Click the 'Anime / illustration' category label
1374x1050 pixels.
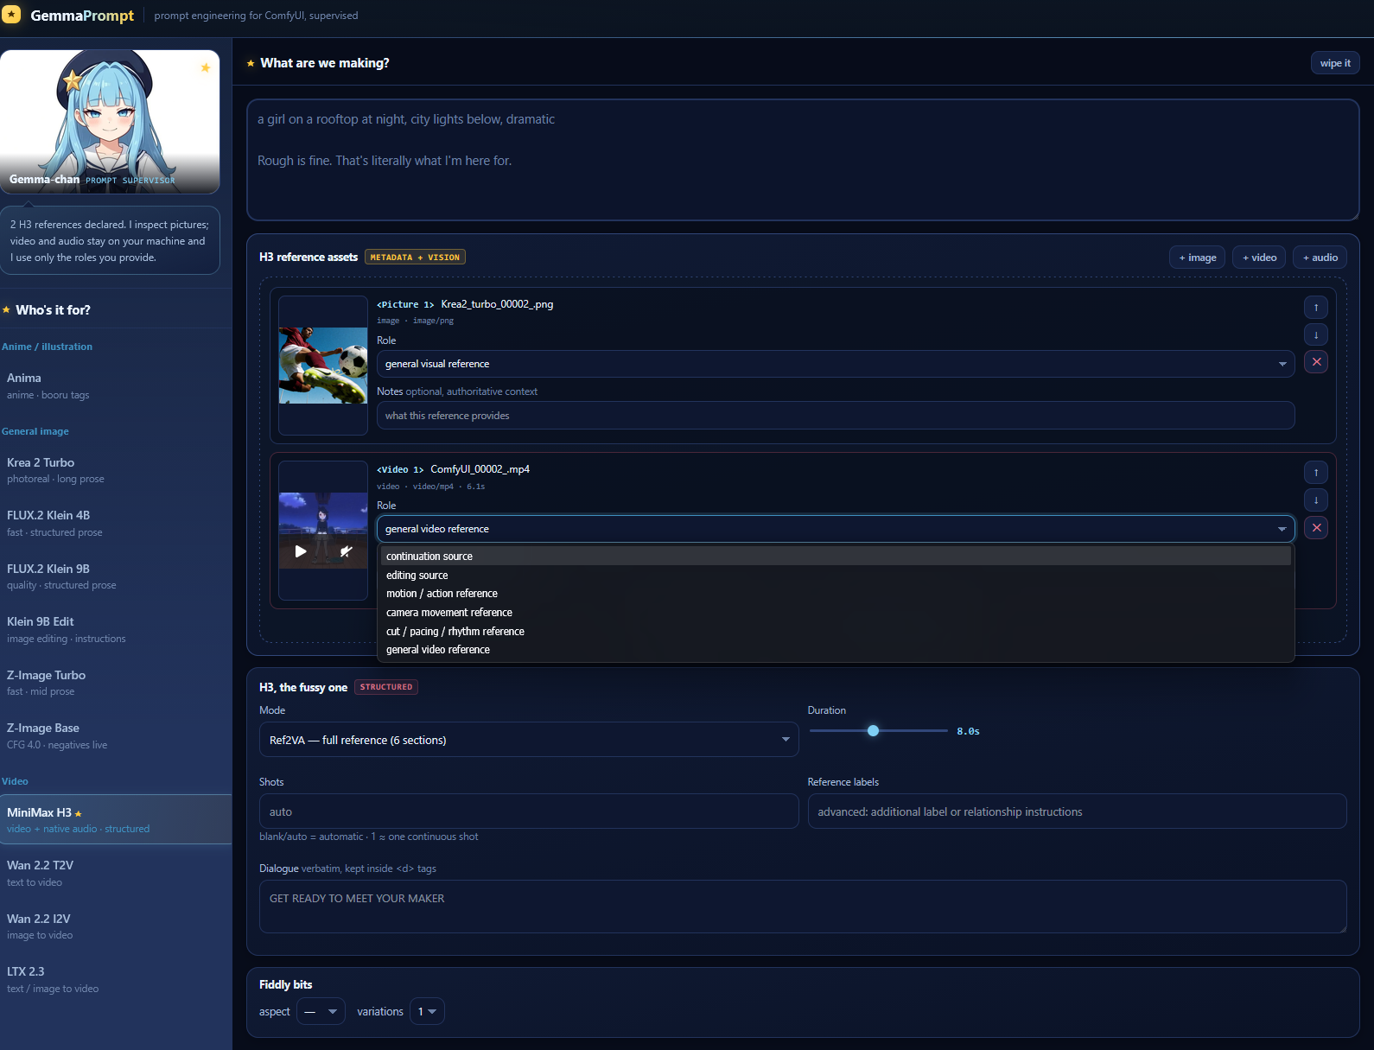(x=47, y=347)
